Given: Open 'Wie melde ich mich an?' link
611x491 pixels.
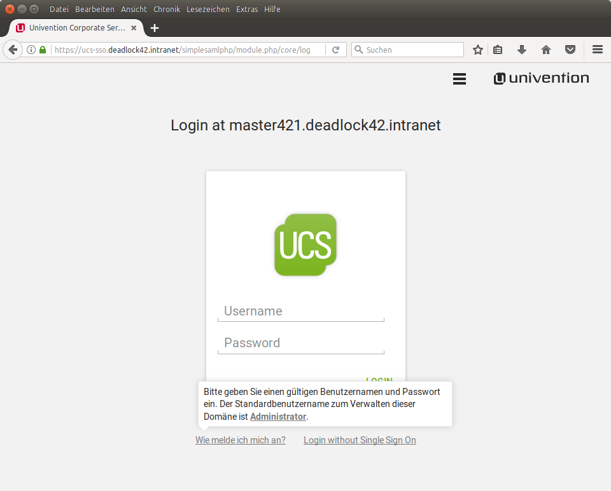Looking at the screenshot, I should click(241, 440).
